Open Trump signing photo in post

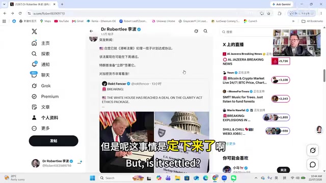point(127,142)
